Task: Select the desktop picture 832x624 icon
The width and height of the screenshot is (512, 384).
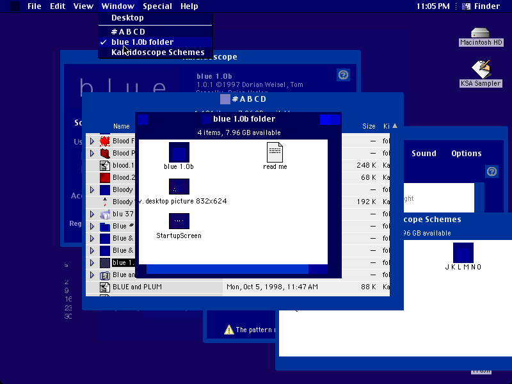Action: pos(179,186)
